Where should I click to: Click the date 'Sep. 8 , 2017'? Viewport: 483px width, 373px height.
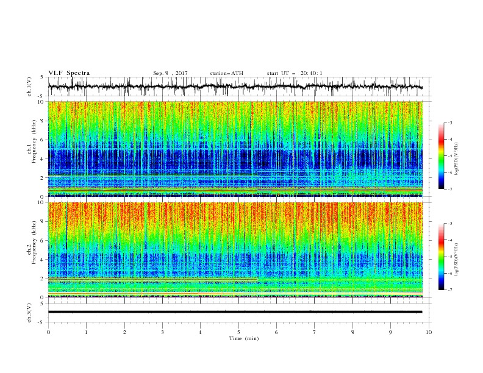click(170, 73)
